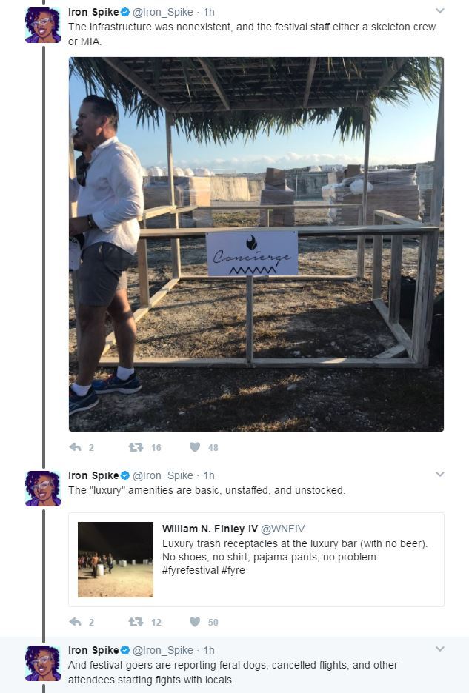Open the #fyre hashtag
Viewport: 469px width, 693px height.
[x=233, y=570]
